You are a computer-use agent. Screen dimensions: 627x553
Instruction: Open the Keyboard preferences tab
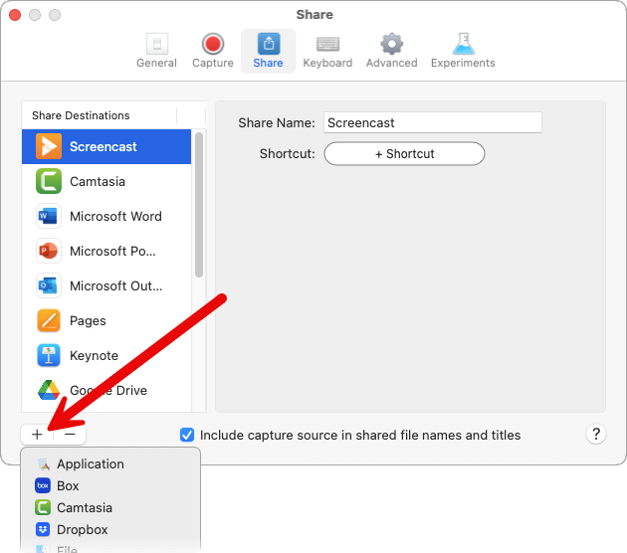[327, 51]
